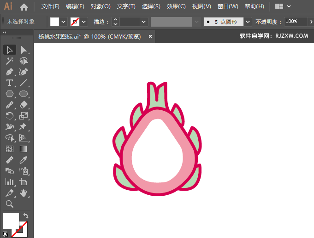Open the 对象(O) menu

point(101,6)
